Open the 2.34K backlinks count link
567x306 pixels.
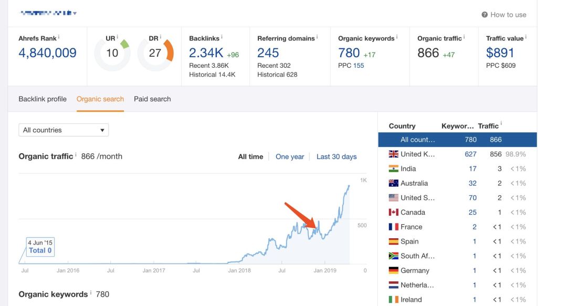pyautogui.click(x=206, y=53)
